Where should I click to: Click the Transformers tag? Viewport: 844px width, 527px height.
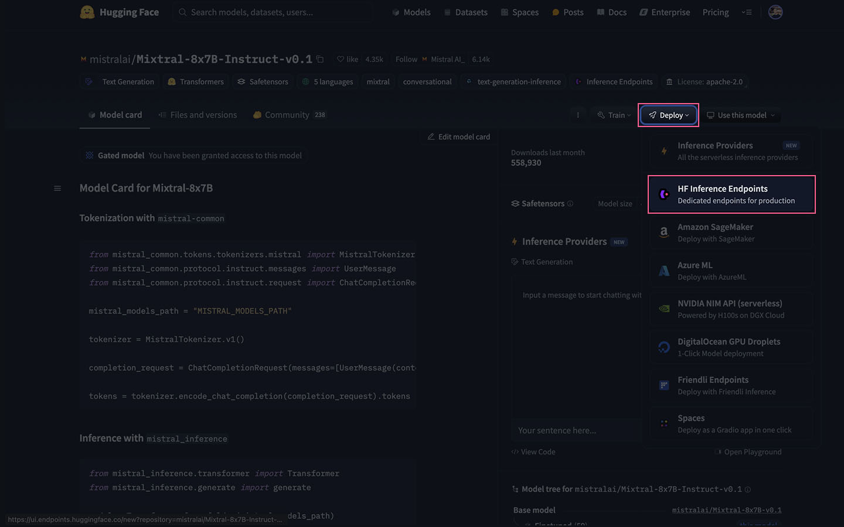196,82
